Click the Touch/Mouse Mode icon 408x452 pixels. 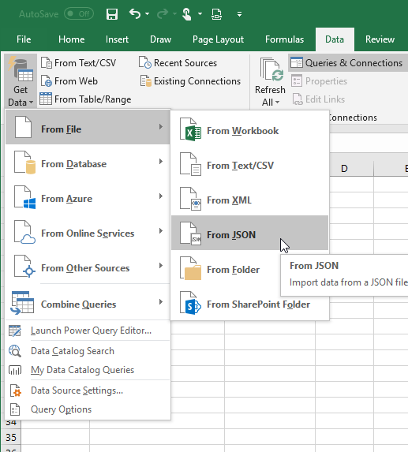[187, 14]
